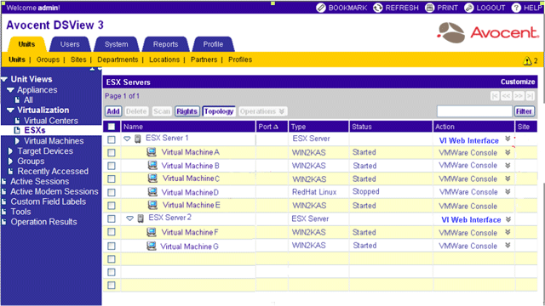Click the Topology button
Viewport: 545px width, 306px height.
pyautogui.click(x=219, y=111)
